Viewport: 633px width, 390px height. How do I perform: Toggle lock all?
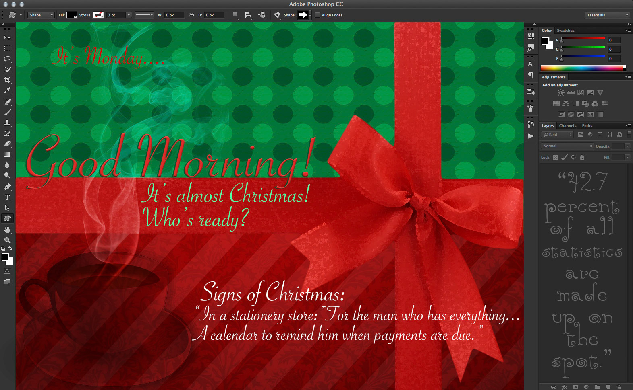click(x=582, y=158)
